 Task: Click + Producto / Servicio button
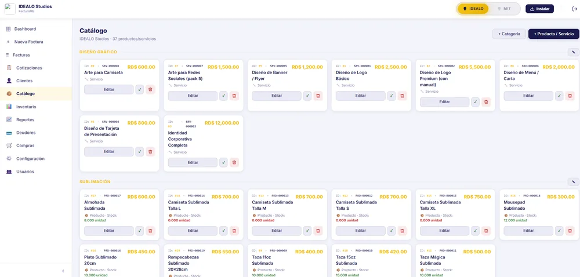pos(554,34)
